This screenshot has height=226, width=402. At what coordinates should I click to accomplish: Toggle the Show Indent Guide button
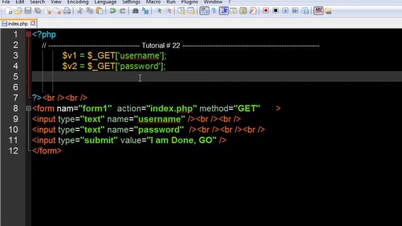coord(224,11)
